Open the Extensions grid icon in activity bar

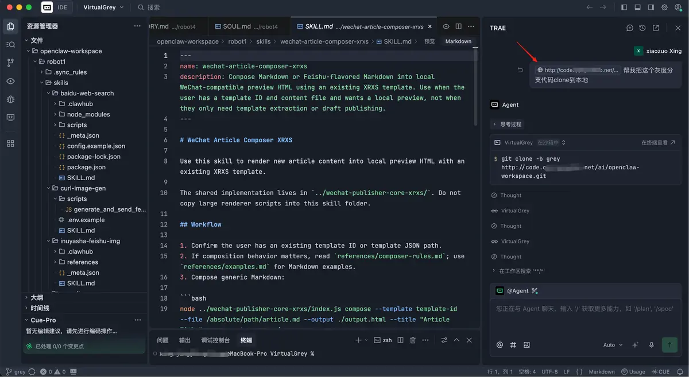(x=10, y=143)
